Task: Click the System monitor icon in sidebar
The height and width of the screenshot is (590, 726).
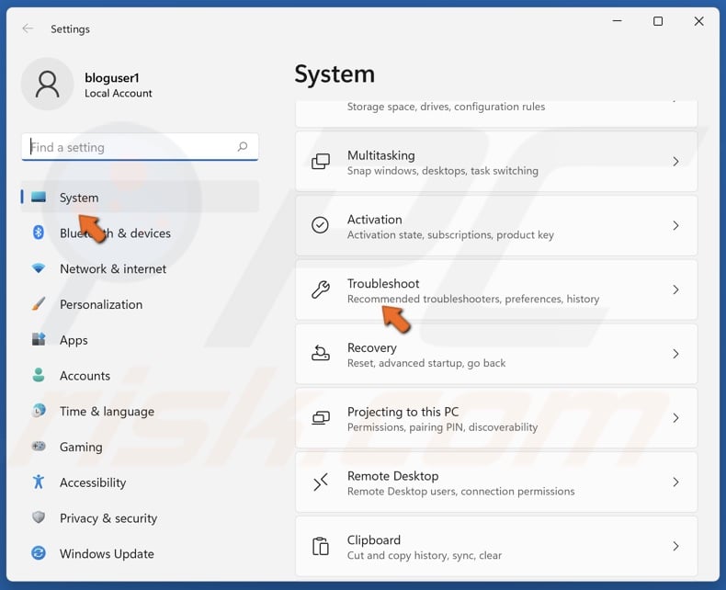Action: tap(39, 198)
